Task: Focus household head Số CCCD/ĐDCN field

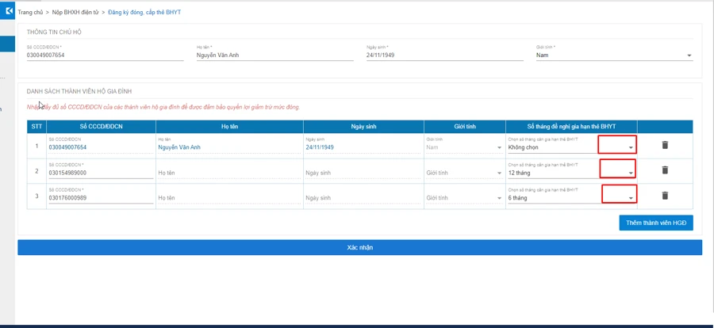Action: 104,55
